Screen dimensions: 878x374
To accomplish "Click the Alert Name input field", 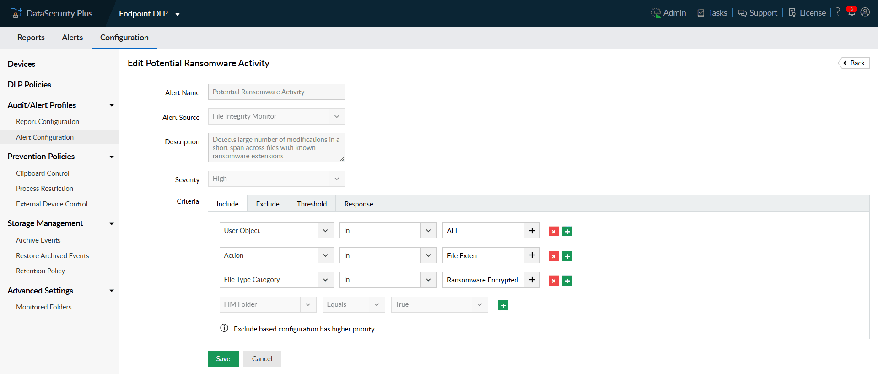I will [276, 92].
